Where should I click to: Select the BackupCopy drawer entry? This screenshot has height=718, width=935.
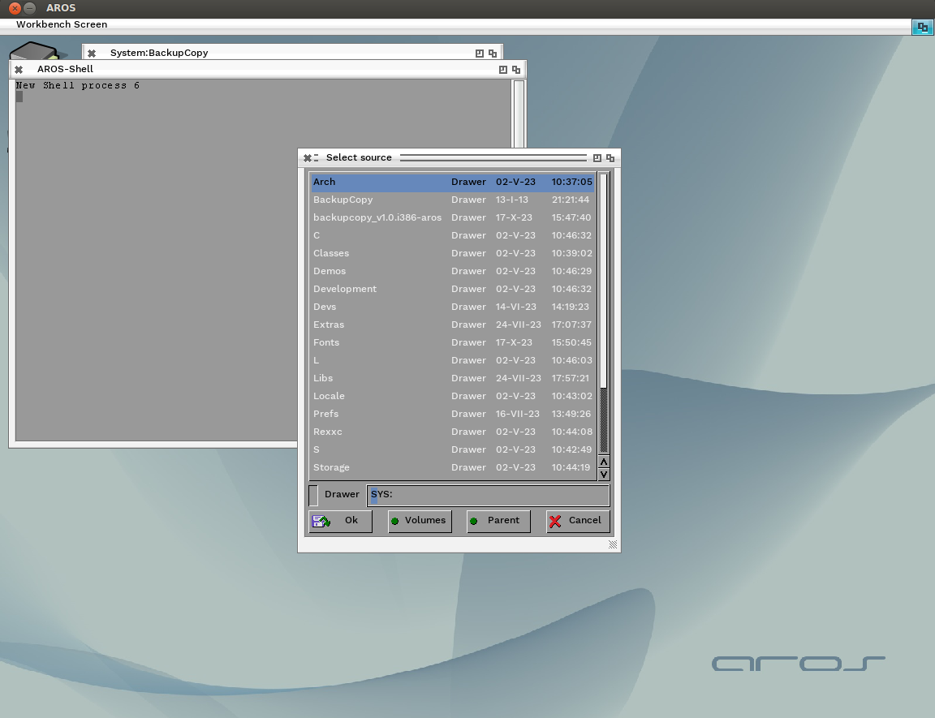pyautogui.click(x=453, y=200)
